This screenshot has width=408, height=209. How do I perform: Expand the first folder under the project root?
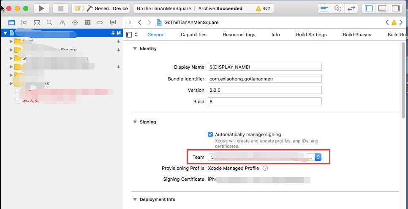(x=11, y=41)
